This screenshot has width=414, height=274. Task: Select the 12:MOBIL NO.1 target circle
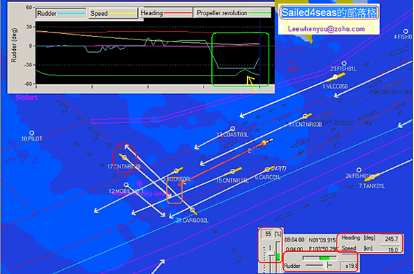(126, 185)
